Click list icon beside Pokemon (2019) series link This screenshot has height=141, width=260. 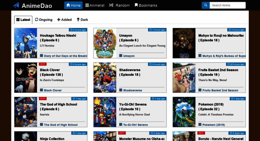click(x=200, y=125)
